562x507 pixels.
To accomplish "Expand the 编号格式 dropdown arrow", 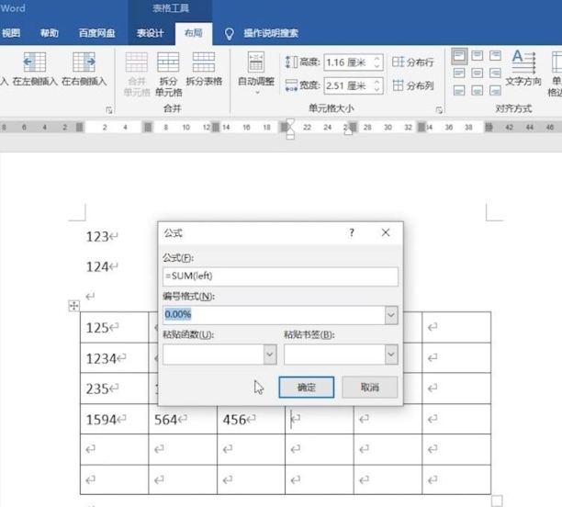I will point(391,315).
